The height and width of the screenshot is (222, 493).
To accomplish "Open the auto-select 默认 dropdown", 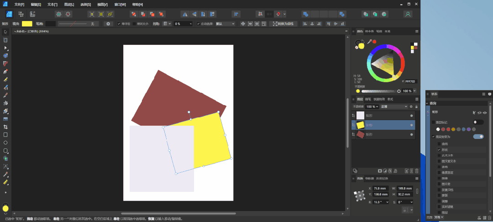I will point(225,24).
